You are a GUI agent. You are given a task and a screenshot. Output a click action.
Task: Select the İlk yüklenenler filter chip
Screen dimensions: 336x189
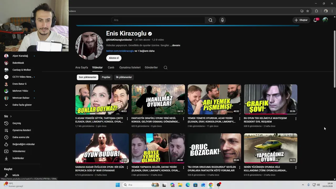pyautogui.click(x=124, y=77)
